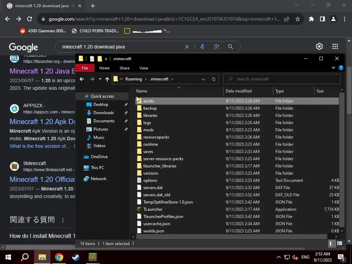The height and width of the screenshot is (264, 352).
Task: Click the Google search magnifier icon
Action: coord(231,47)
